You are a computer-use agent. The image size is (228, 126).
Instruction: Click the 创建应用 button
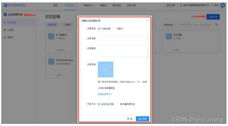[x=213, y=17]
